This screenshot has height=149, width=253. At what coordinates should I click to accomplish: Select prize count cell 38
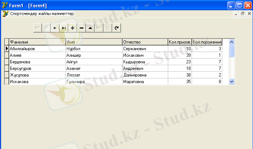180,75
